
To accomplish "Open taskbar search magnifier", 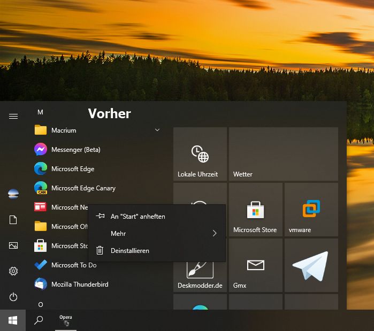I will click(x=39, y=320).
